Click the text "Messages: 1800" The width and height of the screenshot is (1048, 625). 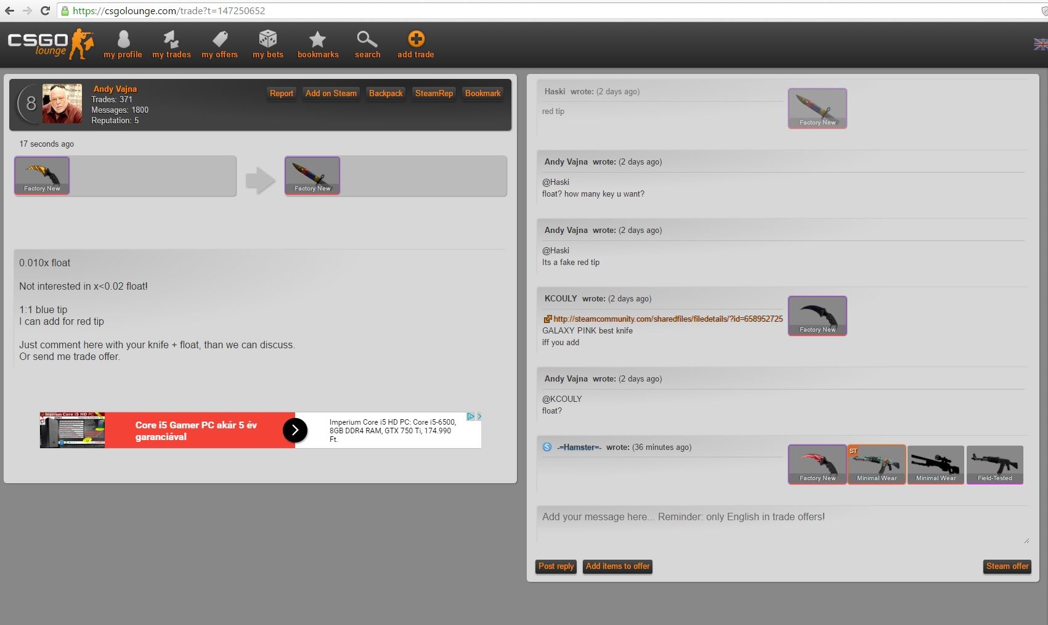(x=120, y=110)
